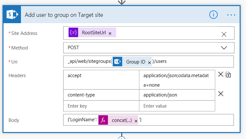Clear the Site Address field value

tap(224, 34)
